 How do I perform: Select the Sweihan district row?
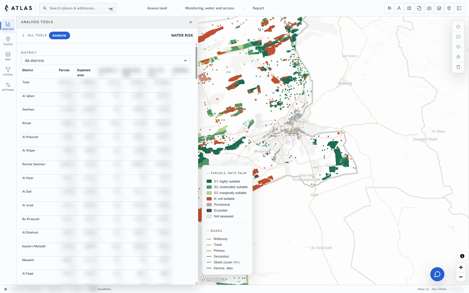(97, 113)
